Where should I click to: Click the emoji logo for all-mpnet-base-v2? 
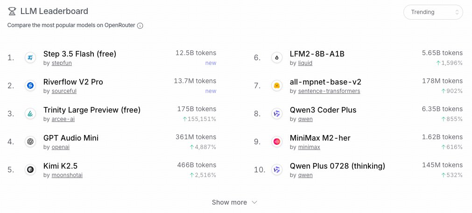[x=277, y=85]
